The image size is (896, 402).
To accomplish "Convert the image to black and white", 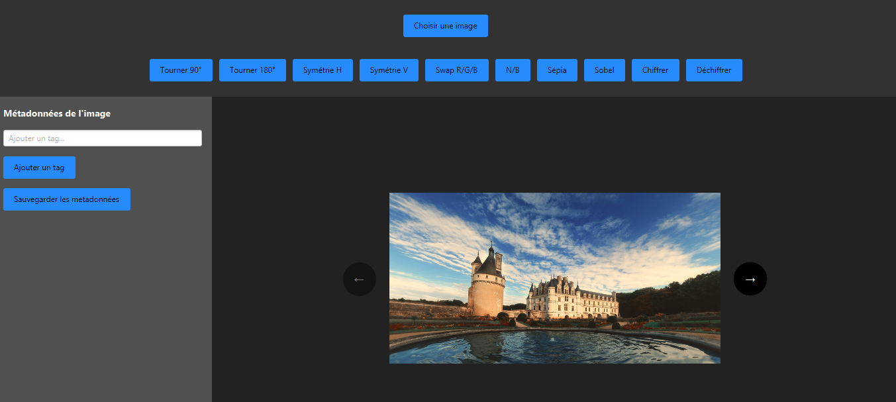I will coord(513,70).
